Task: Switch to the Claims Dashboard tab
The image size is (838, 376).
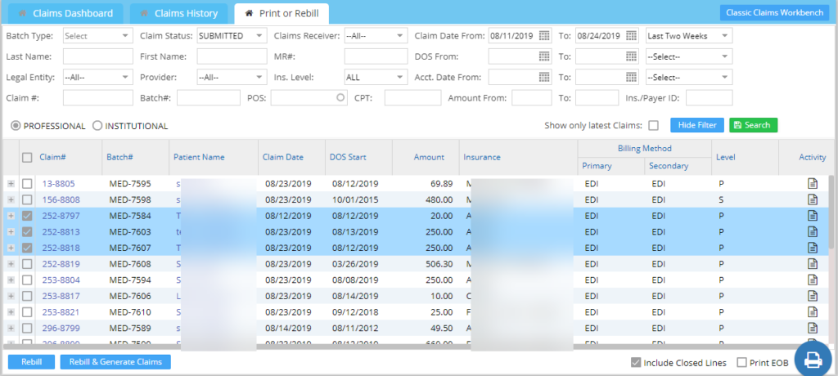Action: click(65, 13)
